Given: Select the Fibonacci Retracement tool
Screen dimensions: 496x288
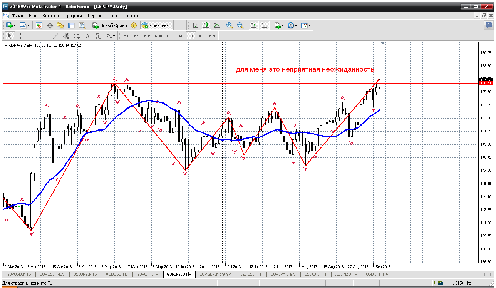Looking at the screenshot, I should point(77,36).
